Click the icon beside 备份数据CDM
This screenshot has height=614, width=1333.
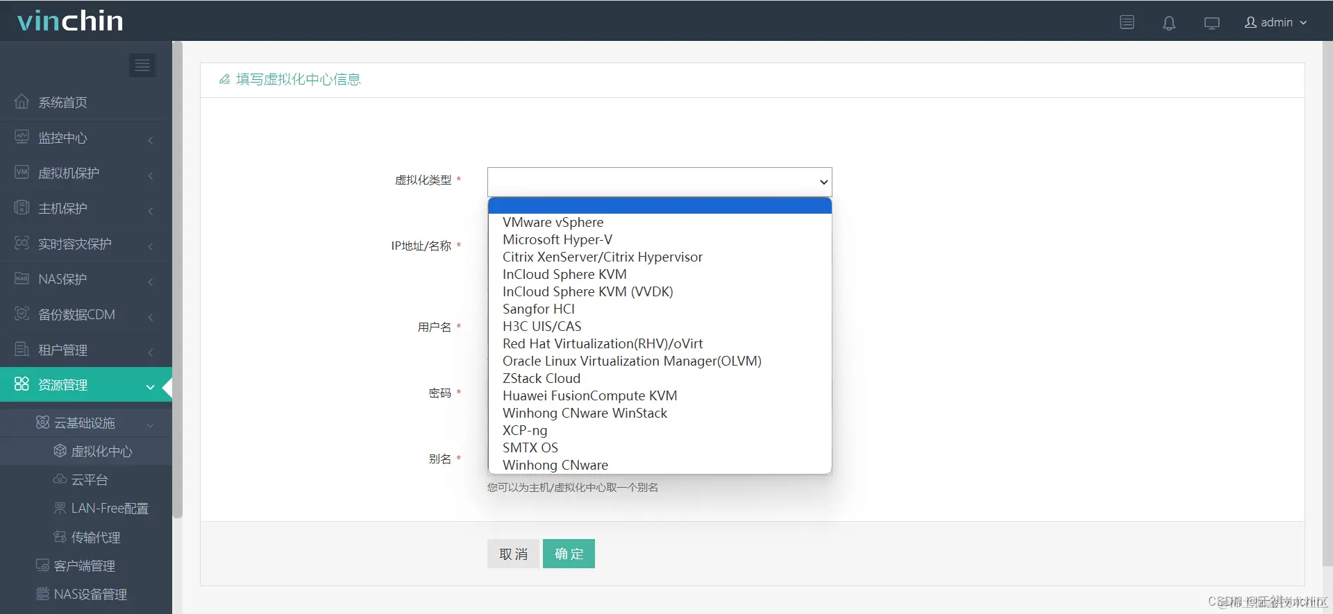(22, 314)
